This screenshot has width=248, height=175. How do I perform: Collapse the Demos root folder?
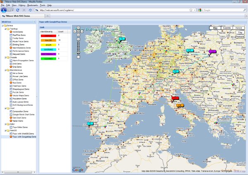(2, 26)
